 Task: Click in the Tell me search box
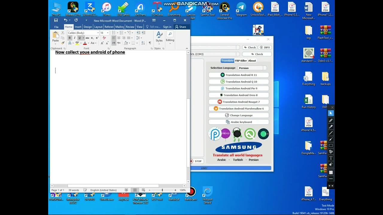click(x=153, y=27)
